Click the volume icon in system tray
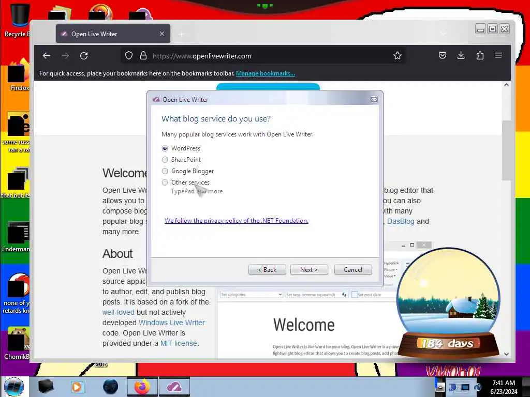The height and width of the screenshot is (397, 530). (478, 387)
